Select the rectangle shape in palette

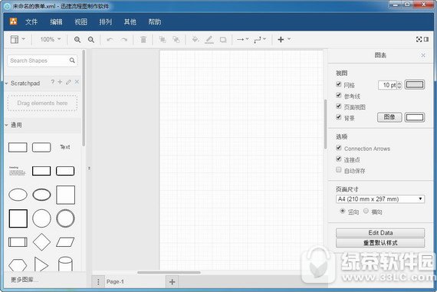[18, 147]
